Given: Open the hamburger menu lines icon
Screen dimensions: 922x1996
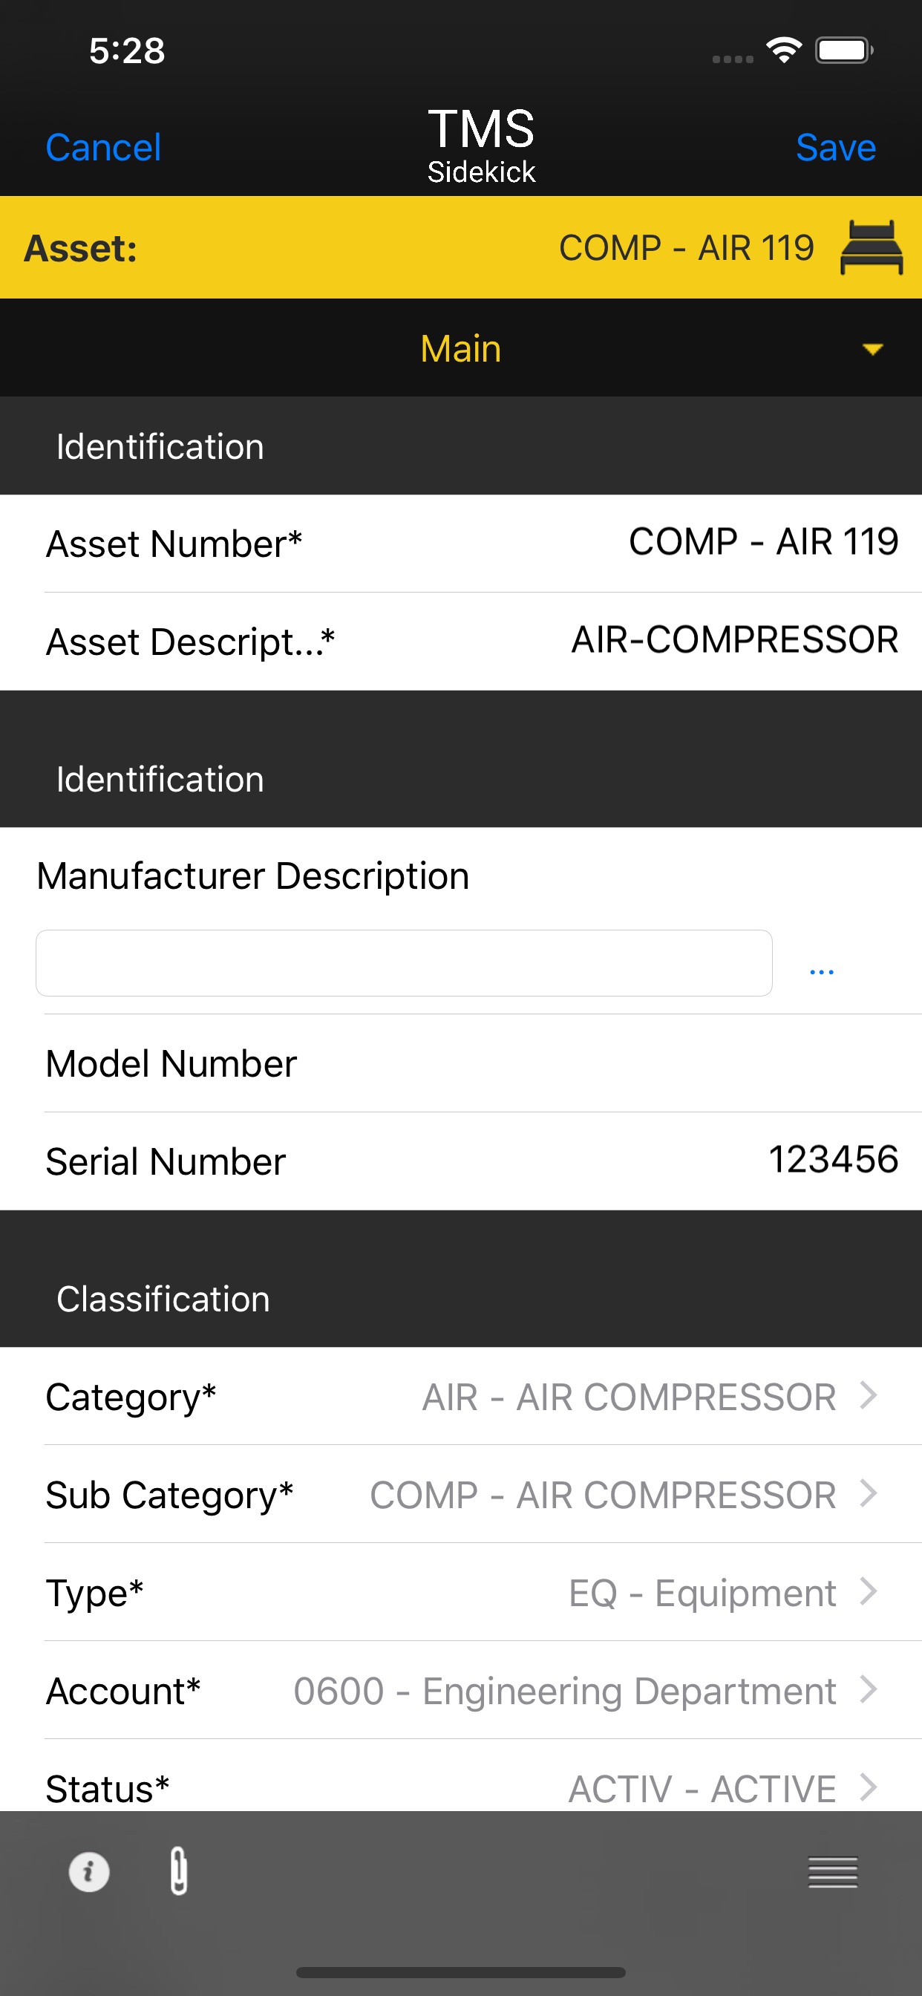Looking at the screenshot, I should tap(832, 1872).
